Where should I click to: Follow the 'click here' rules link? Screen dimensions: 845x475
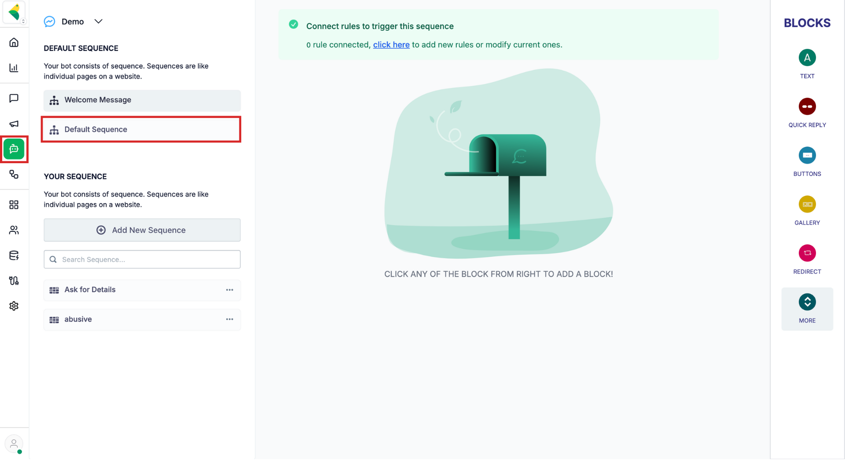(x=391, y=45)
